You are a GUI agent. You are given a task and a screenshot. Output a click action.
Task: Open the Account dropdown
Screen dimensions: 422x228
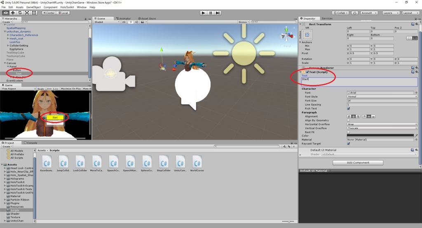[x=369, y=13]
